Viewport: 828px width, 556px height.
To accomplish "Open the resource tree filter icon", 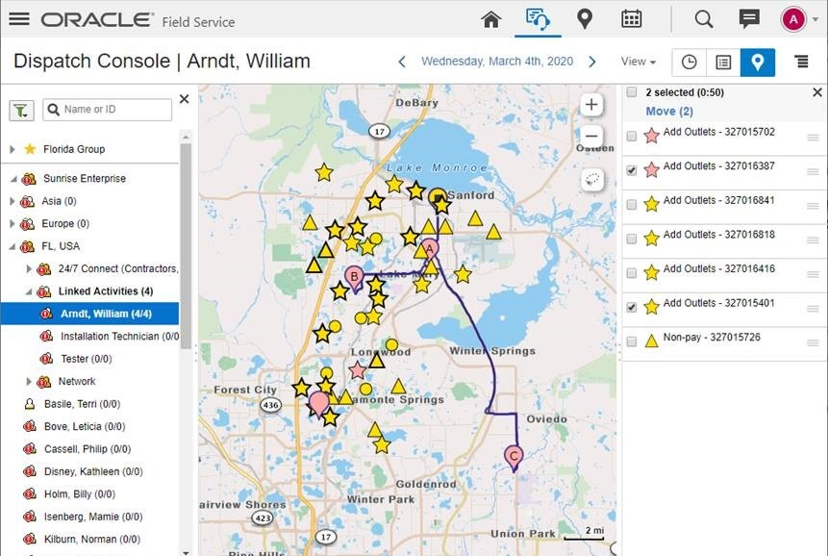I will [21, 111].
